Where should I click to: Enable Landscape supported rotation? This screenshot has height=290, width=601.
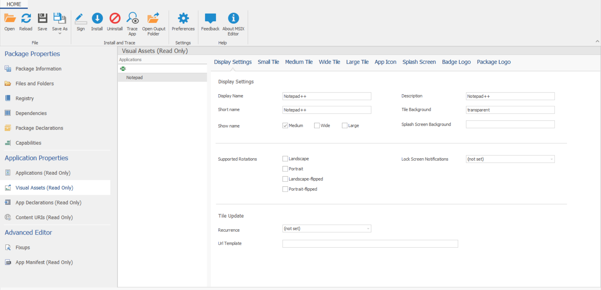(x=285, y=159)
